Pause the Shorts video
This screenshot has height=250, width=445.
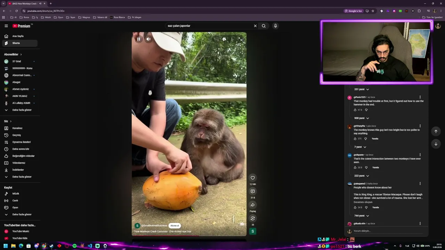[139, 39]
